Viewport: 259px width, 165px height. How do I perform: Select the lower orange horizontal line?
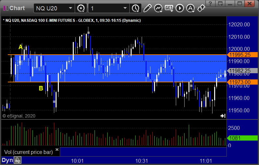click(117, 82)
